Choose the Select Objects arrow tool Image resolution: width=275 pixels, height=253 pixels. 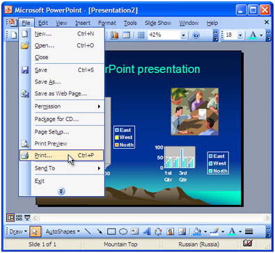click(36, 231)
